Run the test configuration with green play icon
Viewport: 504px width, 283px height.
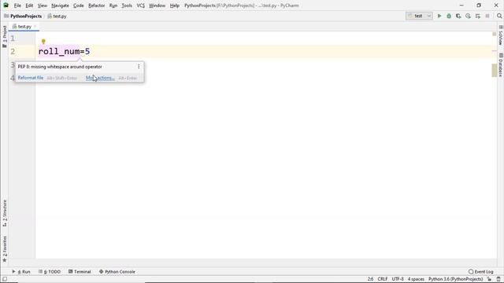click(x=439, y=16)
